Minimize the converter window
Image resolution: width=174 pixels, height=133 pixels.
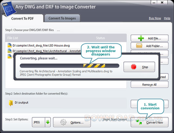(154, 3)
